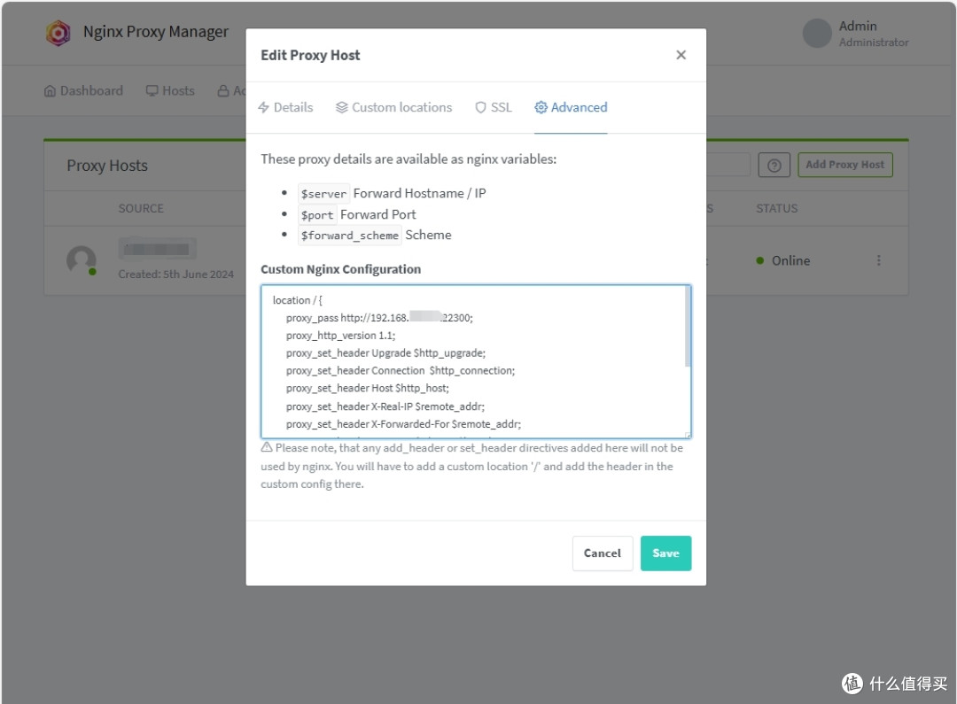Viewport: 957px width, 704px height.
Task: Expand the $server variable bullet entry
Action: (x=323, y=193)
